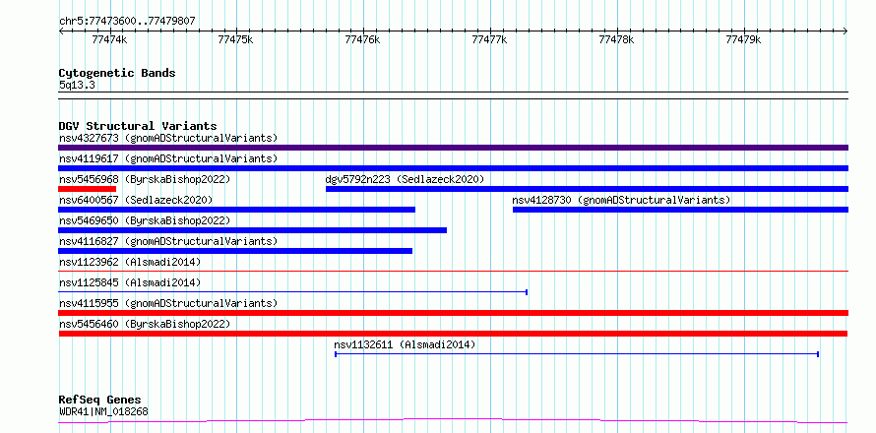Click the chr5:77473600..77479807 coordinate text
876x433 pixels.
click(x=127, y=21)
